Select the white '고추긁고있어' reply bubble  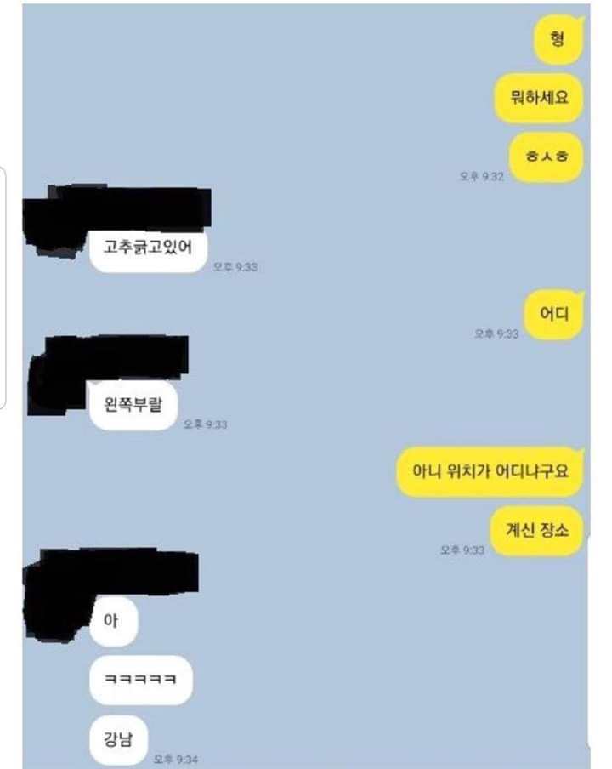(x=148, y=248)
